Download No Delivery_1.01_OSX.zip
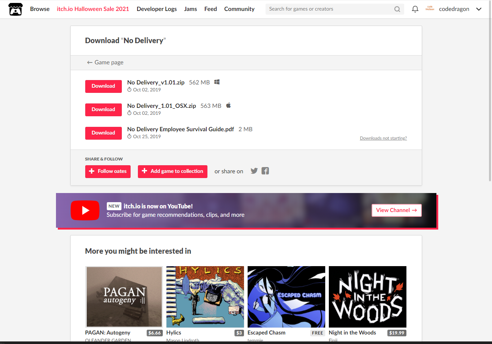The width and height of the screenshot is (492, 344). [x=104, y=110]
